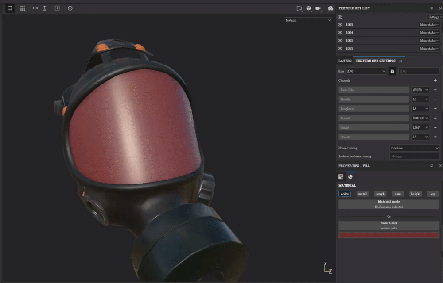Open the Normal mixing Combine dropdown
Image resolution: width=443 pixels, height=283 pixels.
[x=415, y=148]
